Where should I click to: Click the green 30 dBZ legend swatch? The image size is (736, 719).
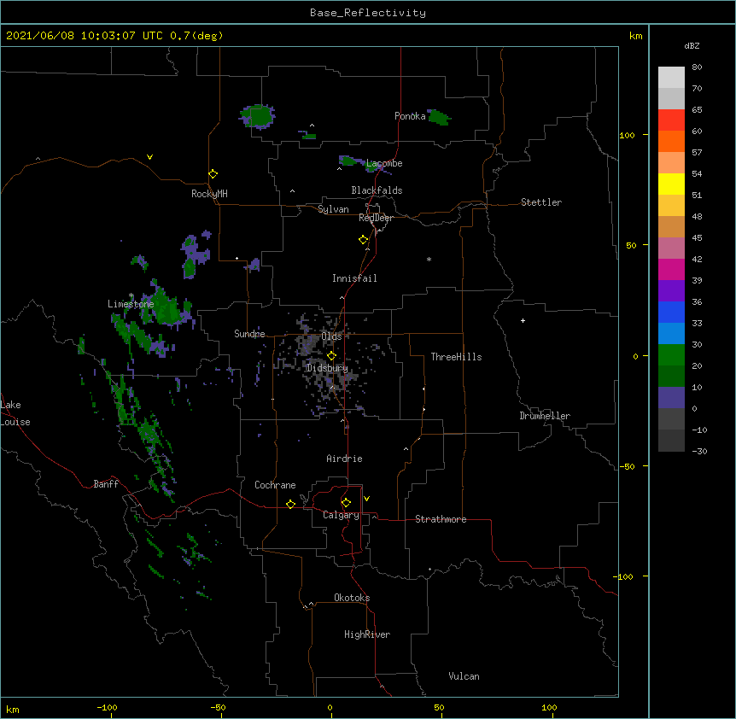pos(671,355)
